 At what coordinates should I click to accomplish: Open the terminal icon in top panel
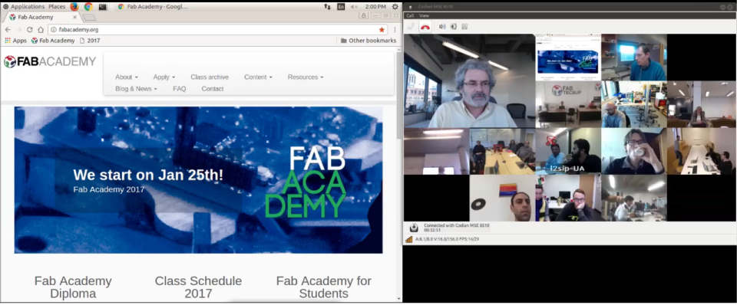tap(102, 7)
